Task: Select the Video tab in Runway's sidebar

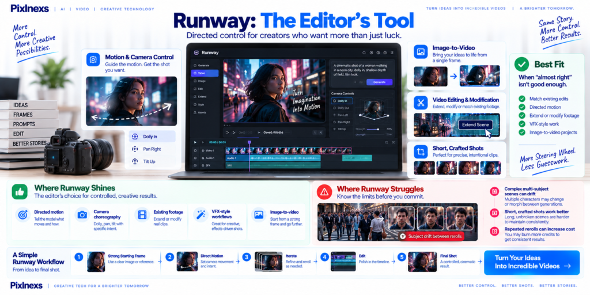Action: click(x=205, y=73)
